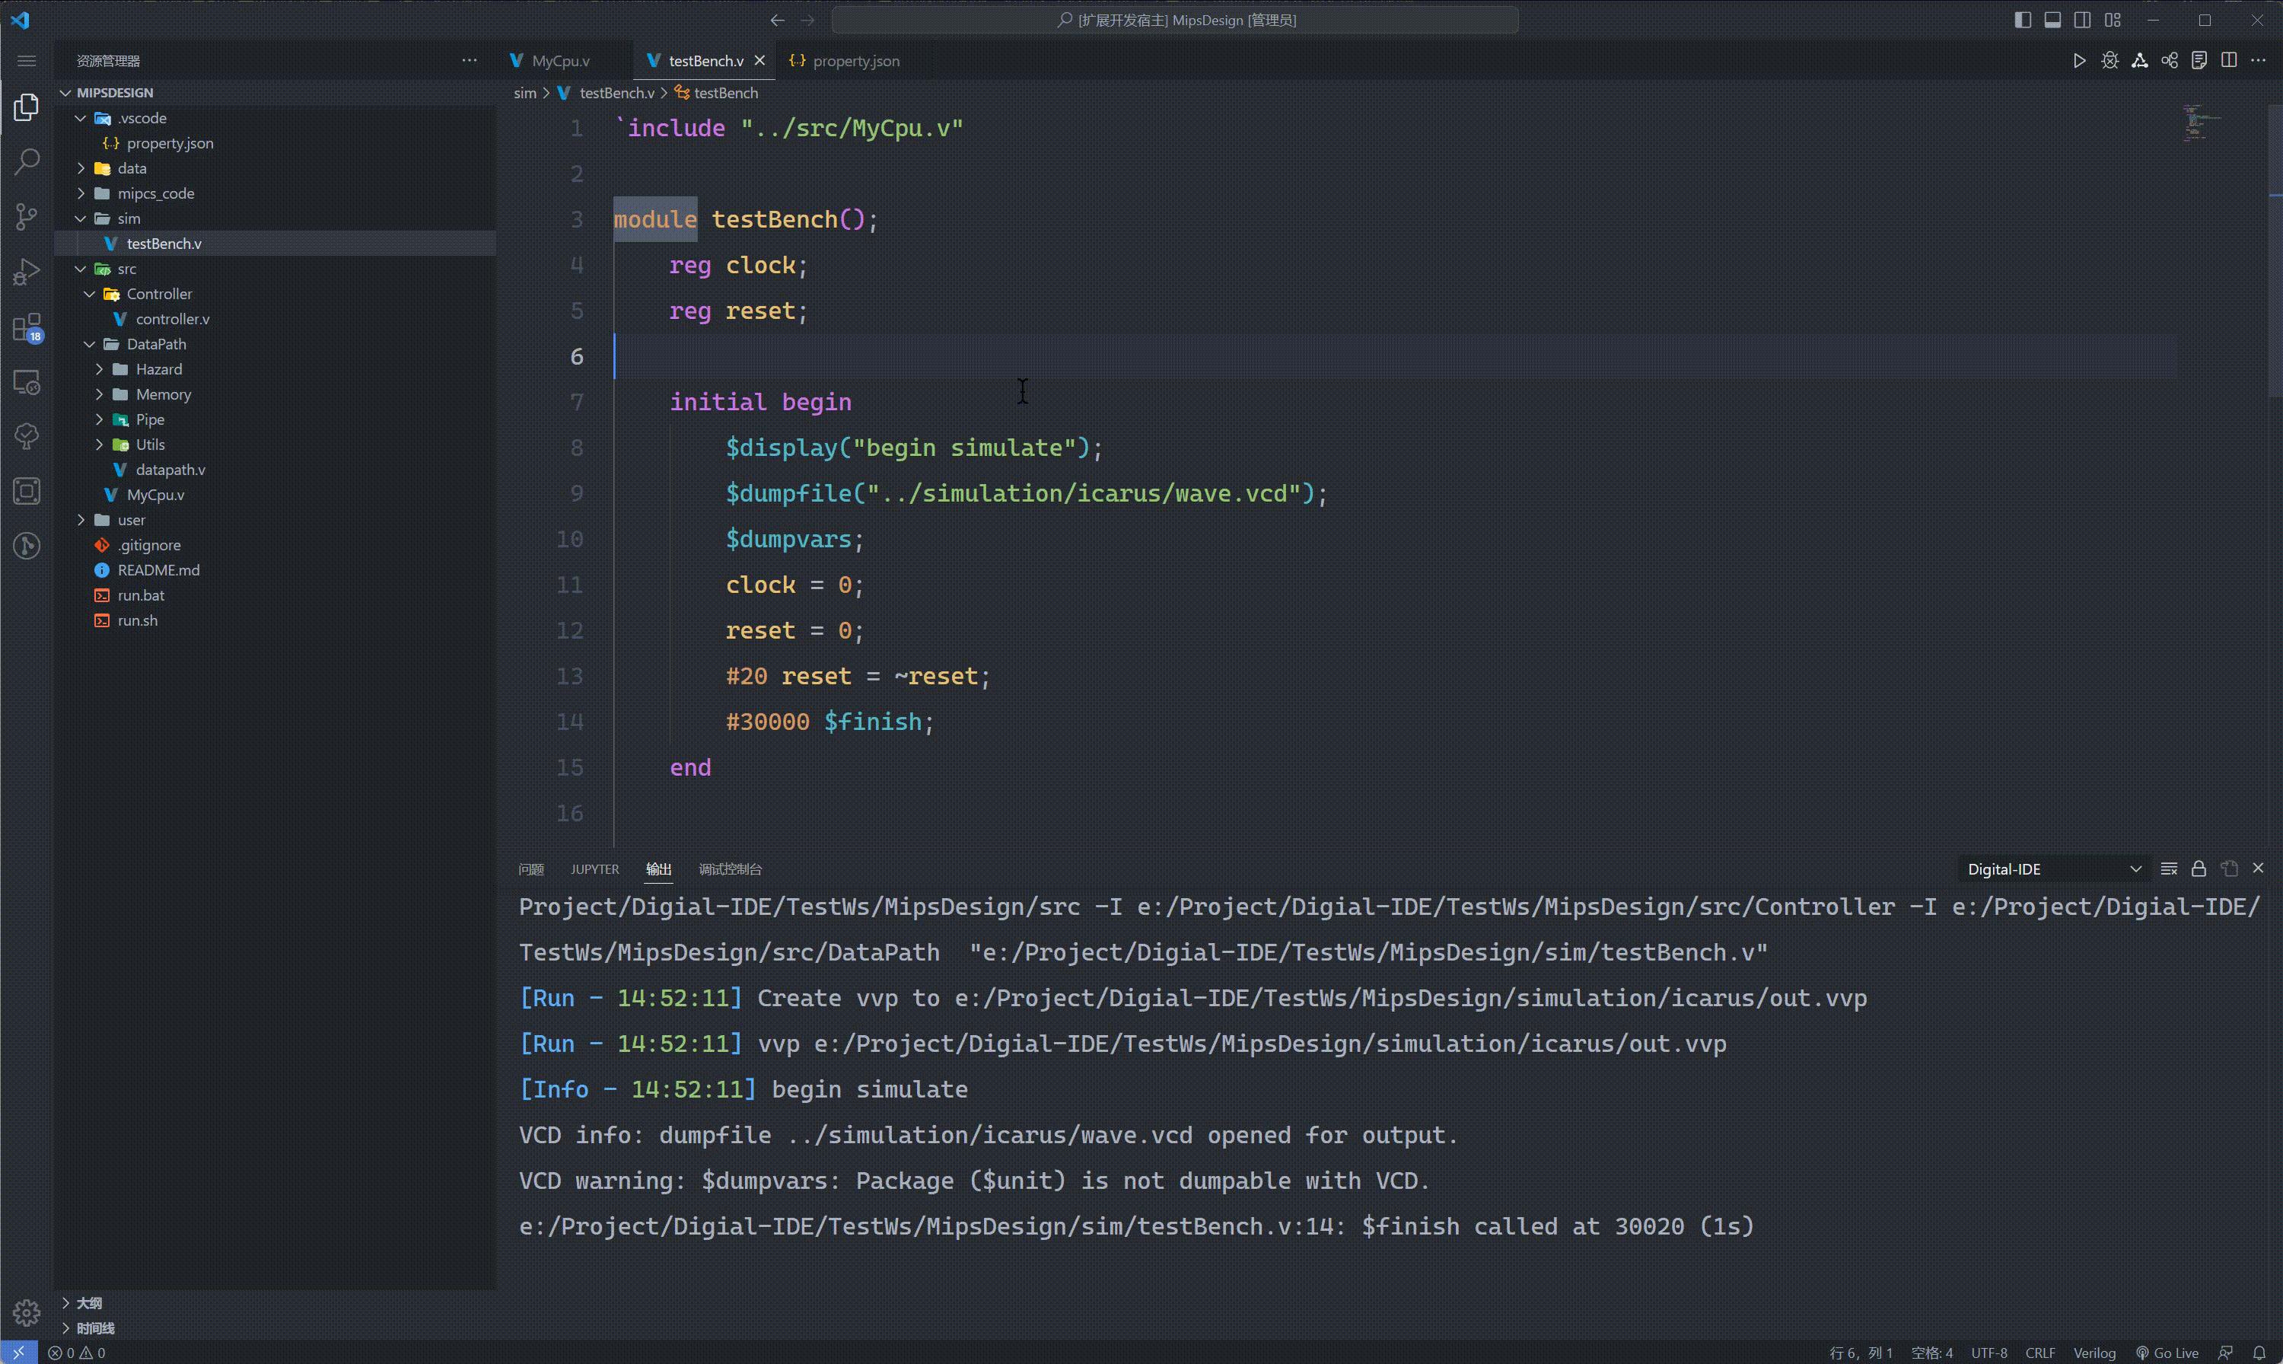The height and width of the screenshot is (1364, 2283).
Task: Open the Source Control view
Action: coord(27,216)
